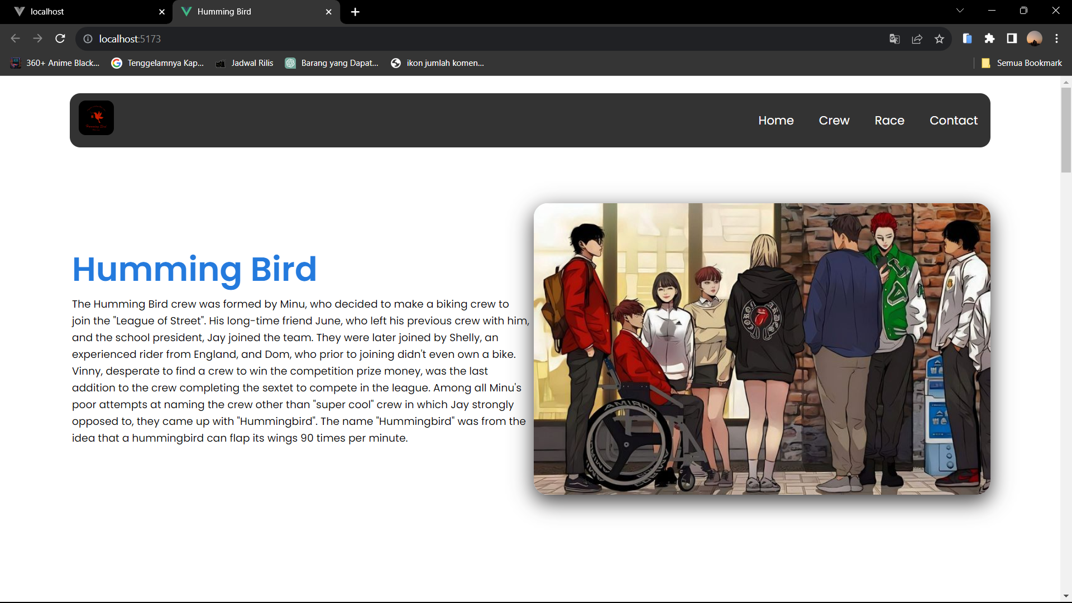Click the Humming Bird crew illustration
The image size is (1072, 603).
762,349
